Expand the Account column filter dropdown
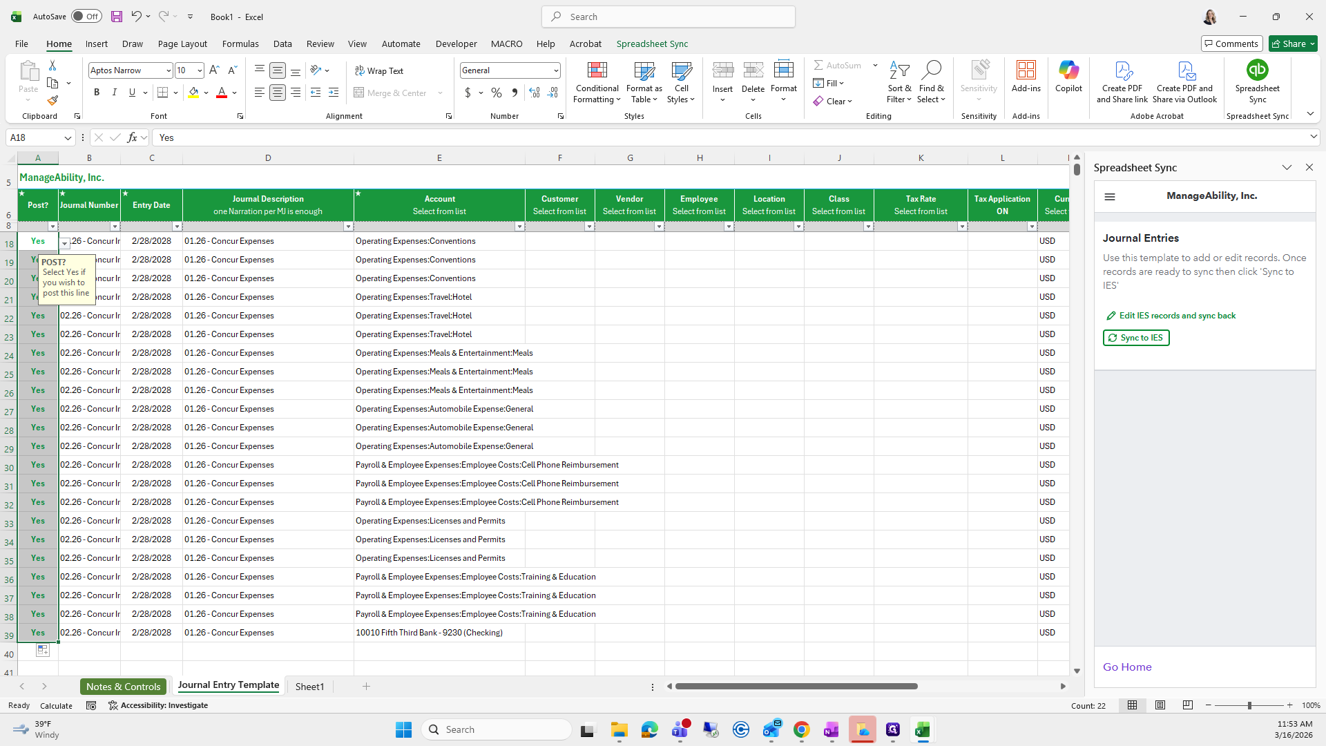The image size is (1326, 746). pos(519,227)
